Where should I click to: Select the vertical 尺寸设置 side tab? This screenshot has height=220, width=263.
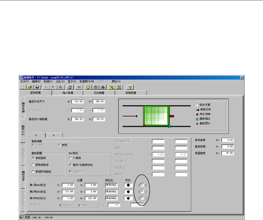pyautogui.click(x=23, y=131)
